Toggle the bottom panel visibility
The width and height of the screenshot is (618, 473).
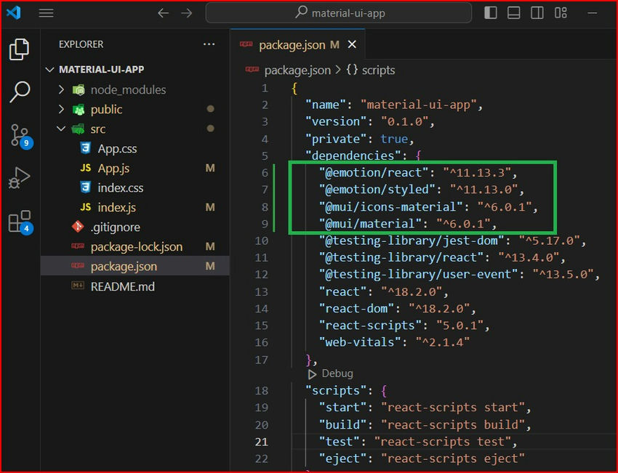513,12
